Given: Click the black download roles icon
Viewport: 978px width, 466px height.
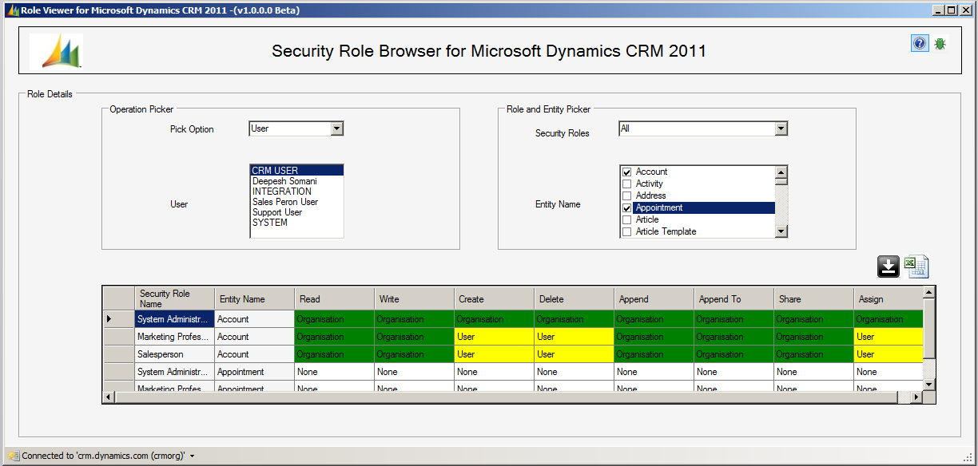Looking at the screenshot, I should point(889,267).
